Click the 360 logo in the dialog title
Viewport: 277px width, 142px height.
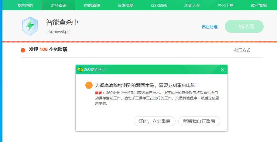(80, 69)
